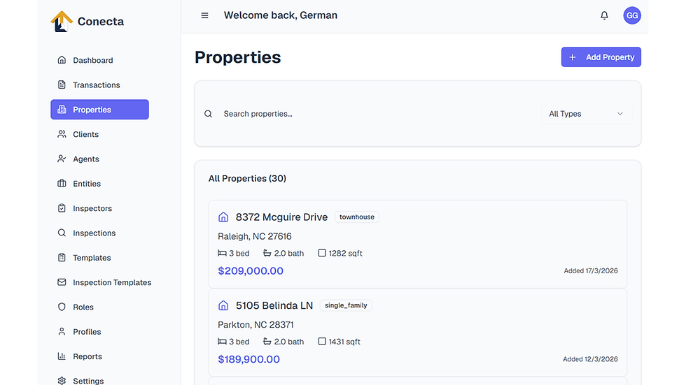Screen dimensions: 686x385
Task: Navigate to Agents section
Action: click(99, 159)
